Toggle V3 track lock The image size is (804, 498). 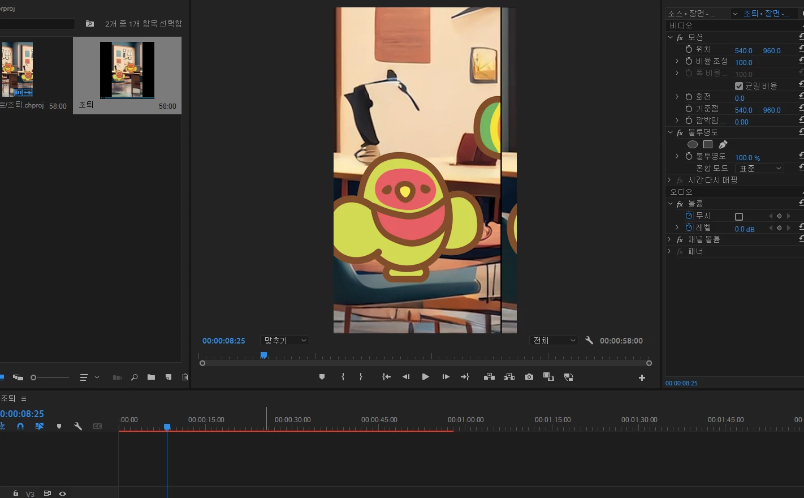[x=16, y=493]
